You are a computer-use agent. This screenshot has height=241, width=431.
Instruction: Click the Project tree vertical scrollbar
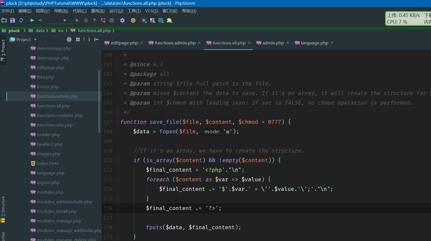pos(100,101)
